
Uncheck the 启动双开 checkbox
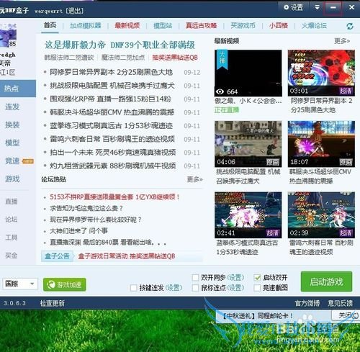click(257, 278)
